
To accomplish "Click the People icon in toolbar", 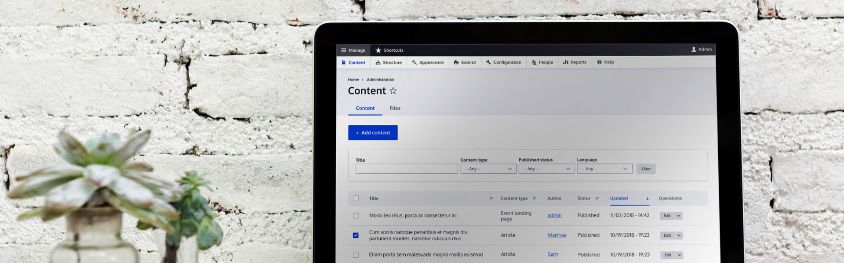I will (534, 63).
